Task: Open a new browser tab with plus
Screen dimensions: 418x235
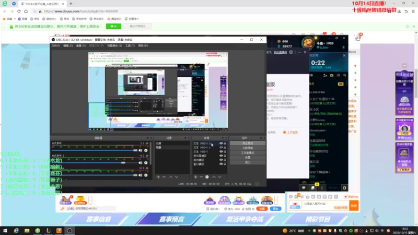Action: 71,4
